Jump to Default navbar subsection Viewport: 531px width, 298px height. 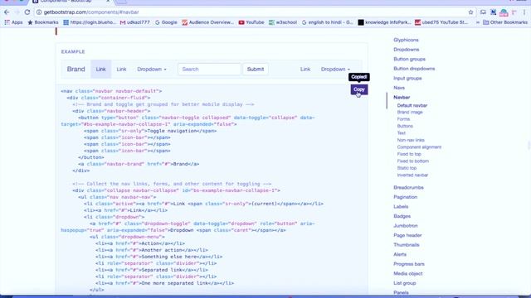click(412, 105)
